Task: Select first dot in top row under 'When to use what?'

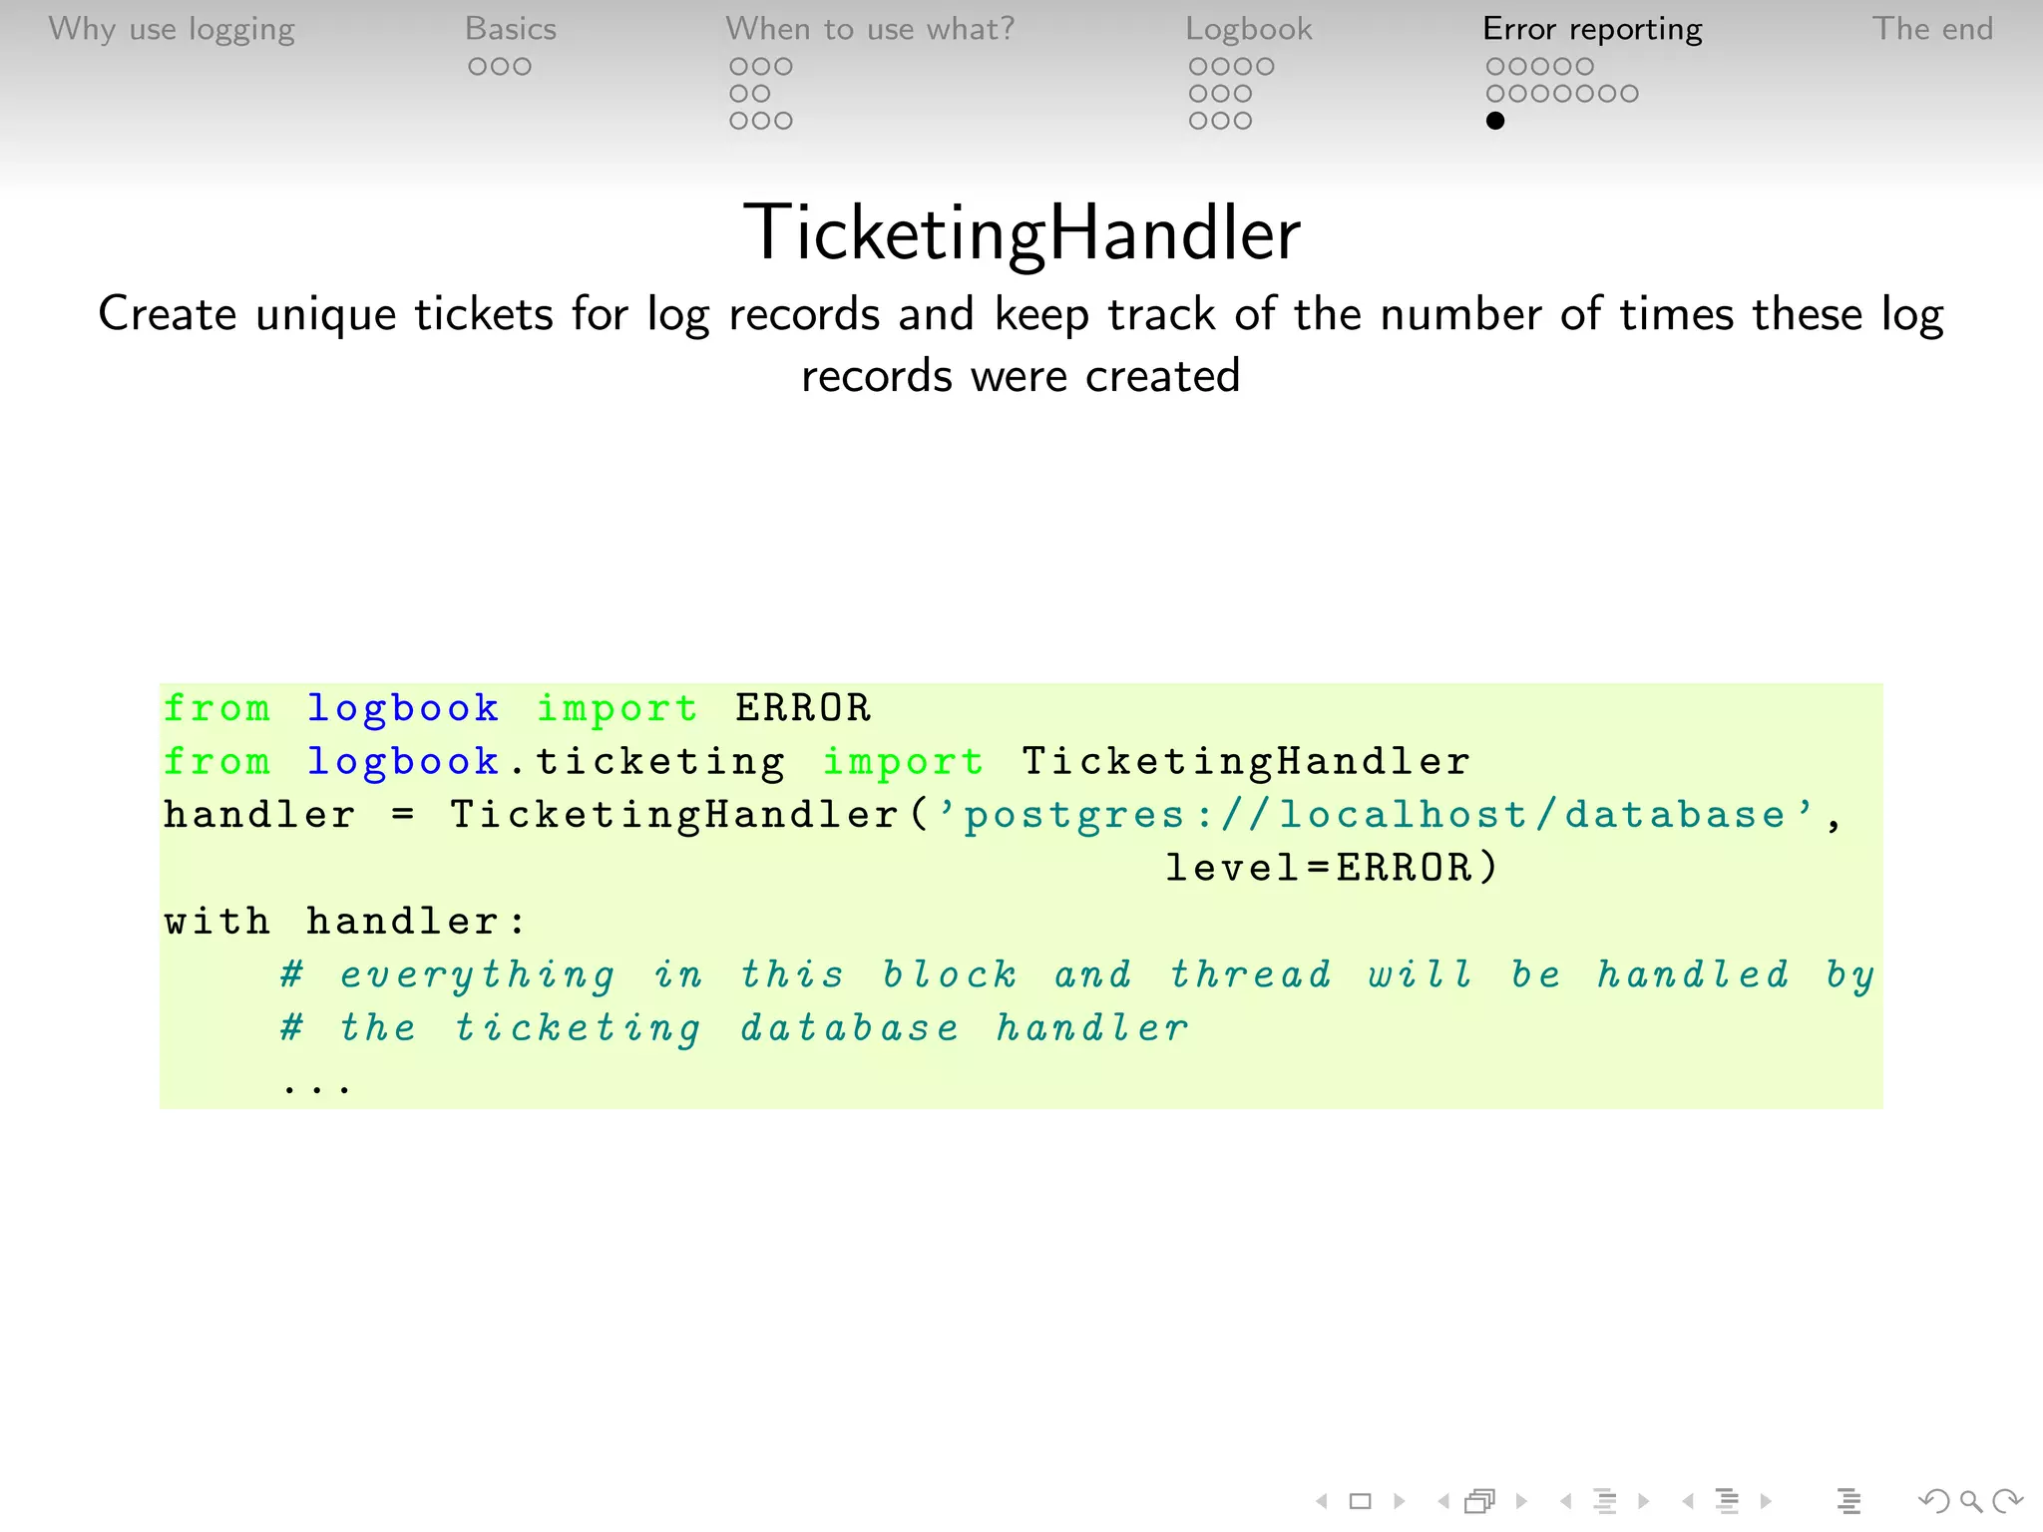Action: 739,67
